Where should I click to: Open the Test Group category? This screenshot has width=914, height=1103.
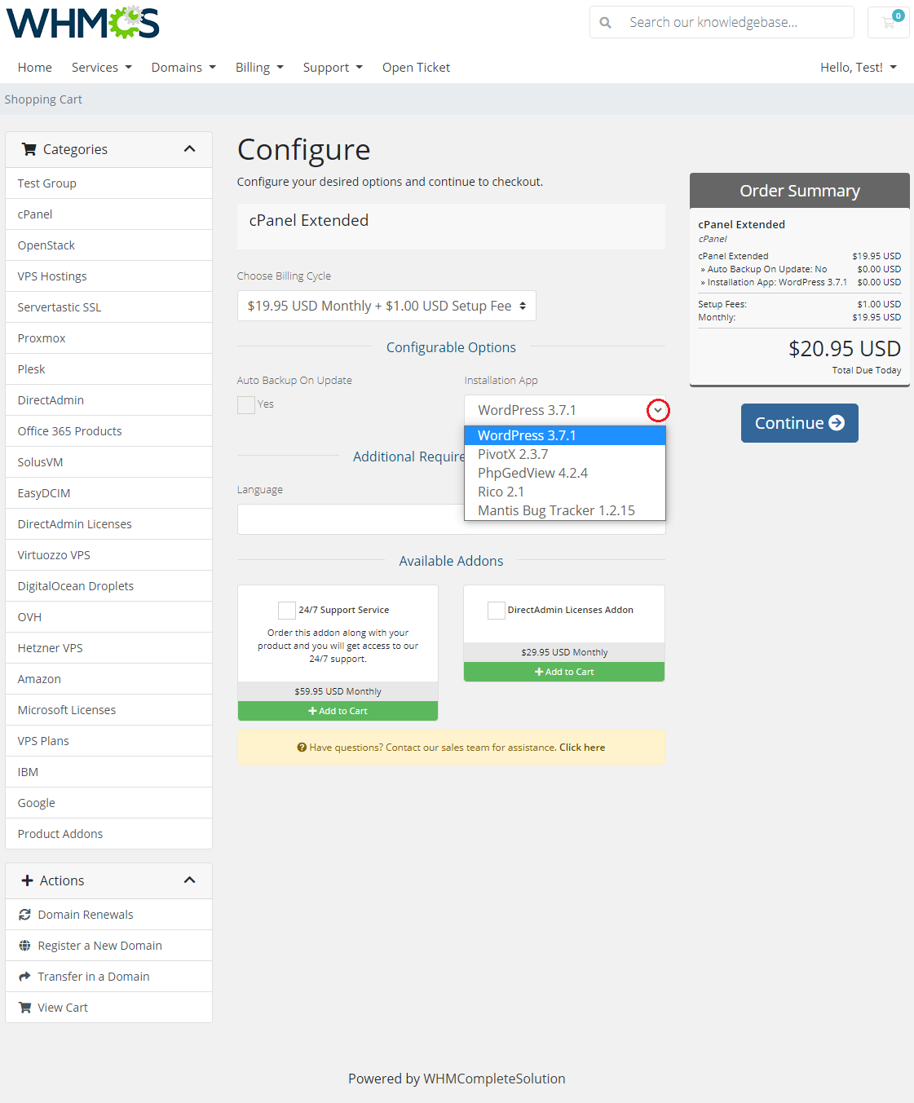click(108, 183)
